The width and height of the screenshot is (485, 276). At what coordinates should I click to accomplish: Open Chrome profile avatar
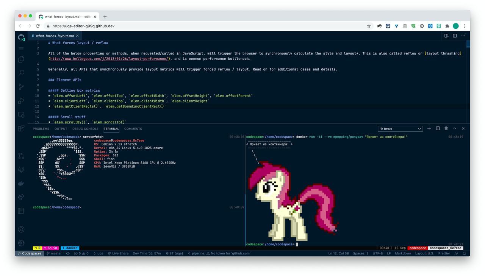[x=456, y=26]
